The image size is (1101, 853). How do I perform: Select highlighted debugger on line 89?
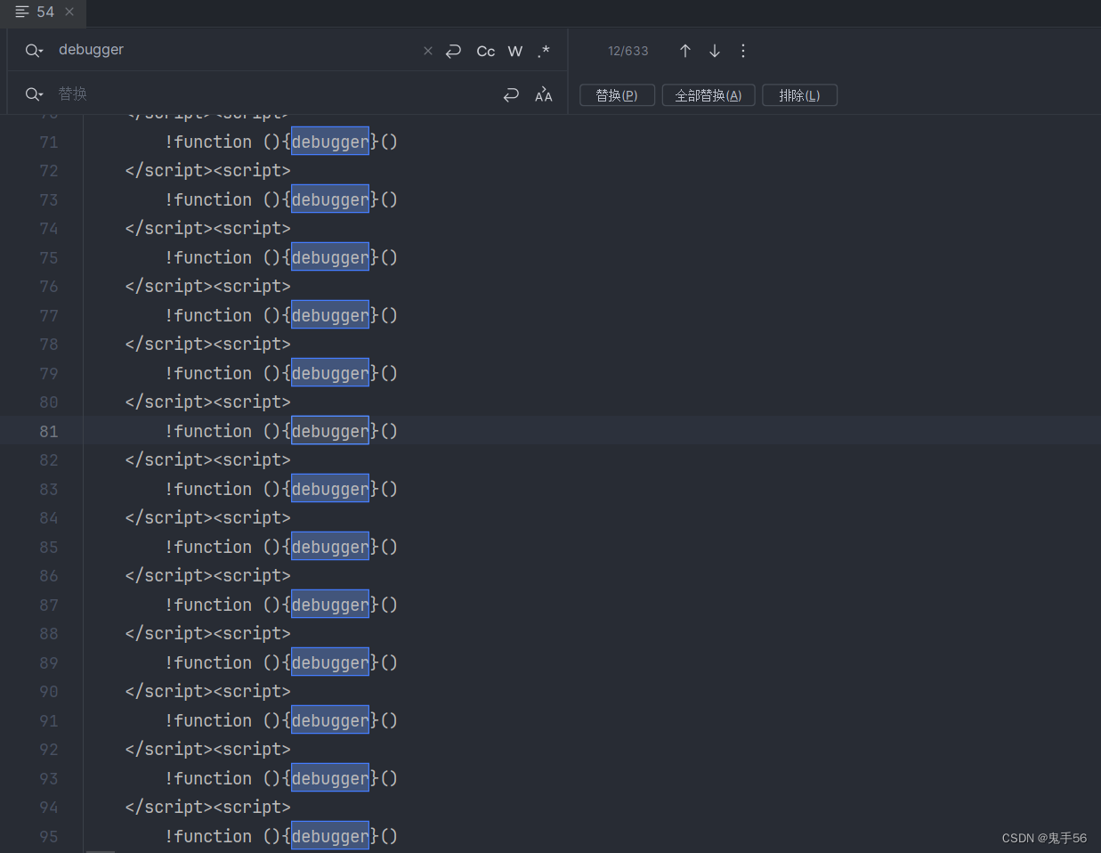tap(330, 662)
